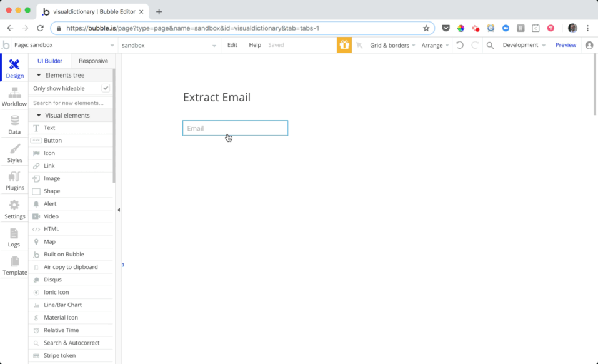Select the Link element
The height and width of the screenshot is (364, 598).
tap(71, 166)
